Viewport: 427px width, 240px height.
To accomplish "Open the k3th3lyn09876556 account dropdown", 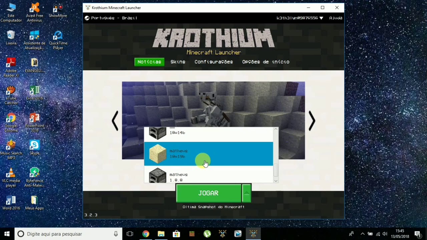I will pos(300,18).
